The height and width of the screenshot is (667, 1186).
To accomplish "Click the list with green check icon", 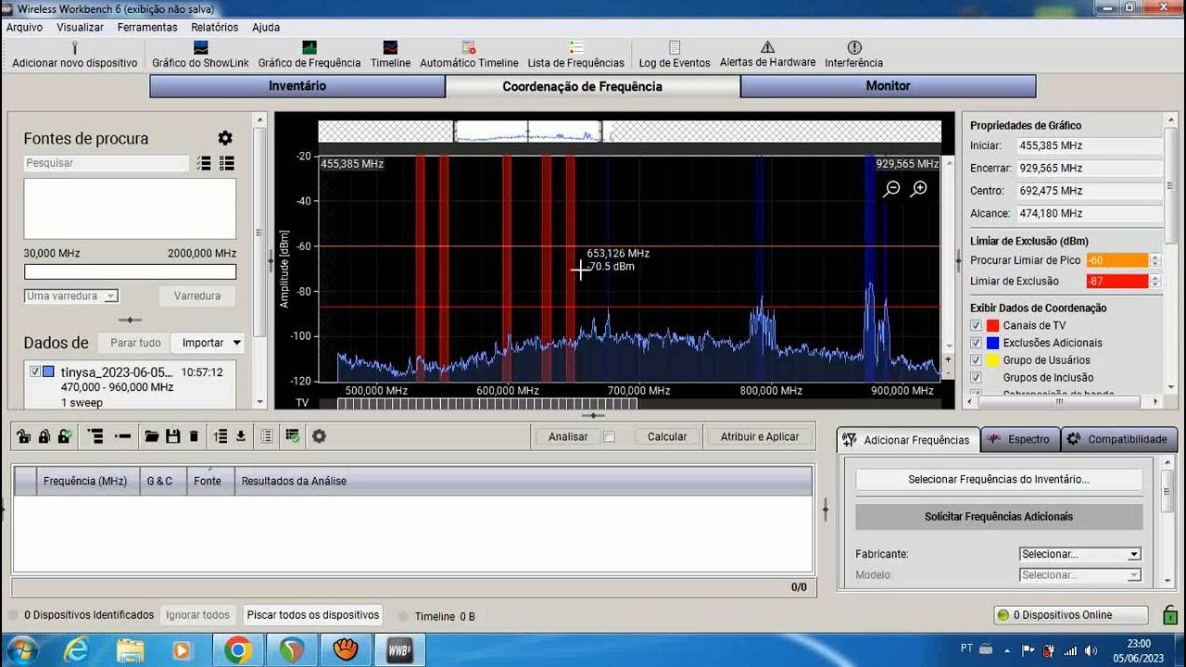I will pyautogui.click(x=293, y=436).
